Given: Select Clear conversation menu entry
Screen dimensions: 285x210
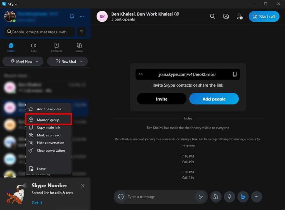Looking at the screenshot, I should coord(48,151).
